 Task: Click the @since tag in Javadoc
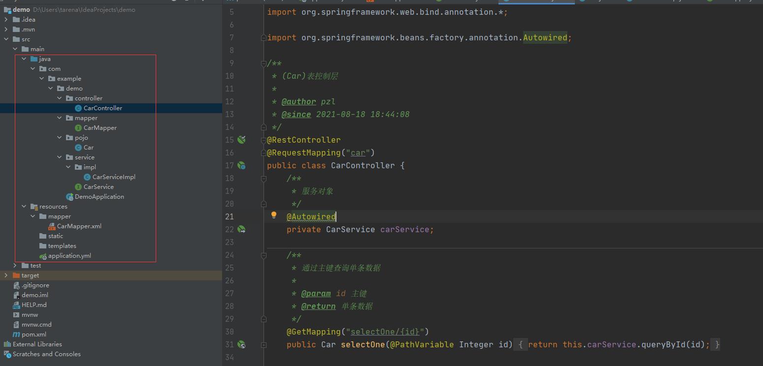click(x=297, y=115)
